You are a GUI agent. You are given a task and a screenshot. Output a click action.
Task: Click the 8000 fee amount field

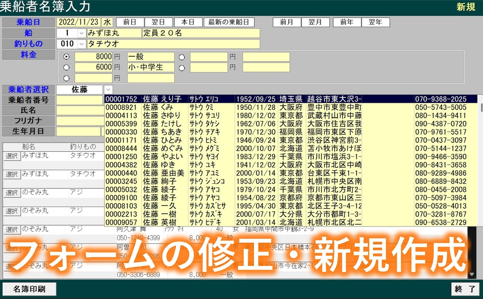pos(94,57)
